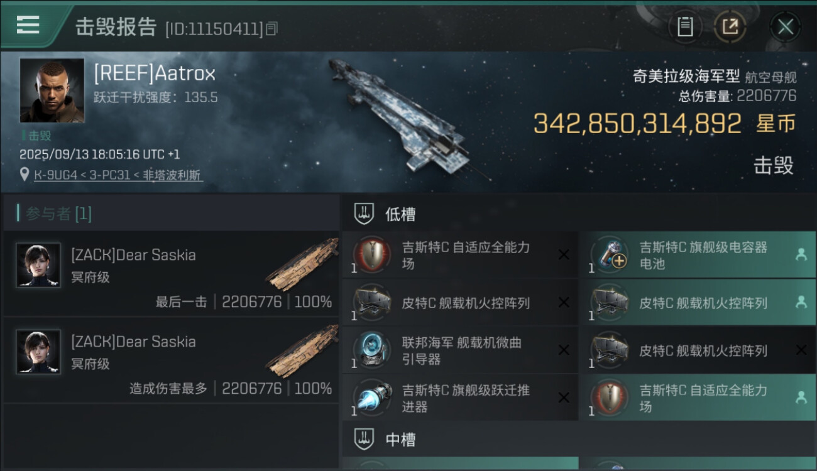The width and height of the screenshot is (817, 471).
Task: Open Dear Saskia's final blow entry
Action: point(171,273)
